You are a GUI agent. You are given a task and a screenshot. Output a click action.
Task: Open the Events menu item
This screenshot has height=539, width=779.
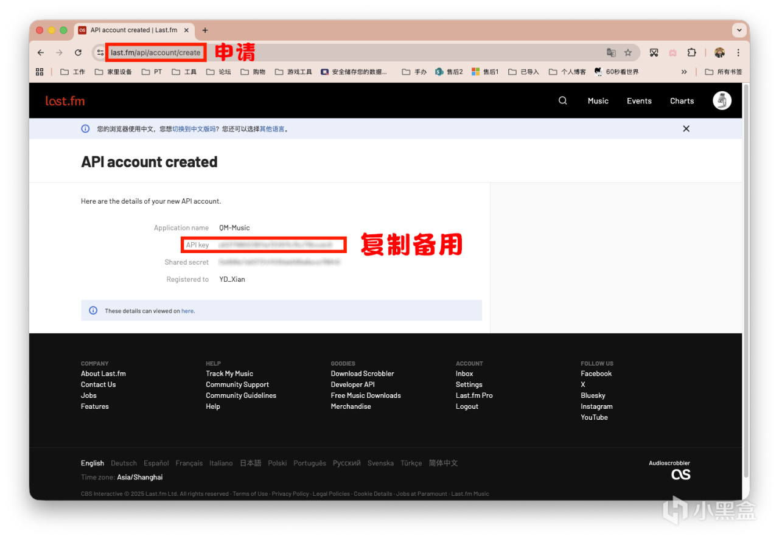[639, 101]
